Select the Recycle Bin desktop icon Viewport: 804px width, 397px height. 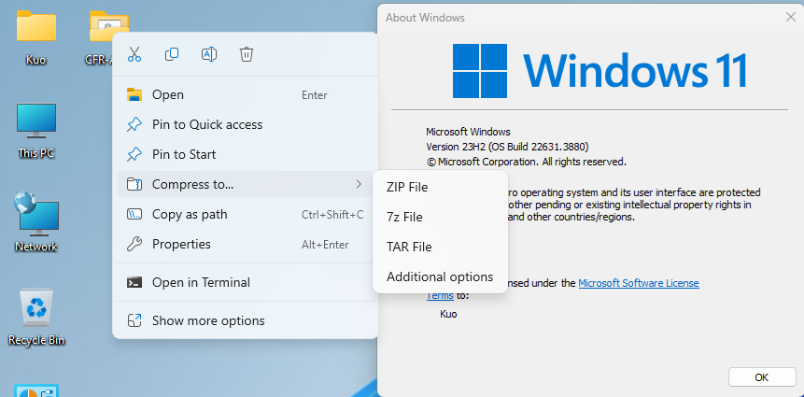[x=35, y=317]
